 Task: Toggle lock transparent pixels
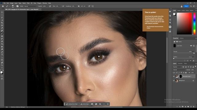tap(177, 73)
